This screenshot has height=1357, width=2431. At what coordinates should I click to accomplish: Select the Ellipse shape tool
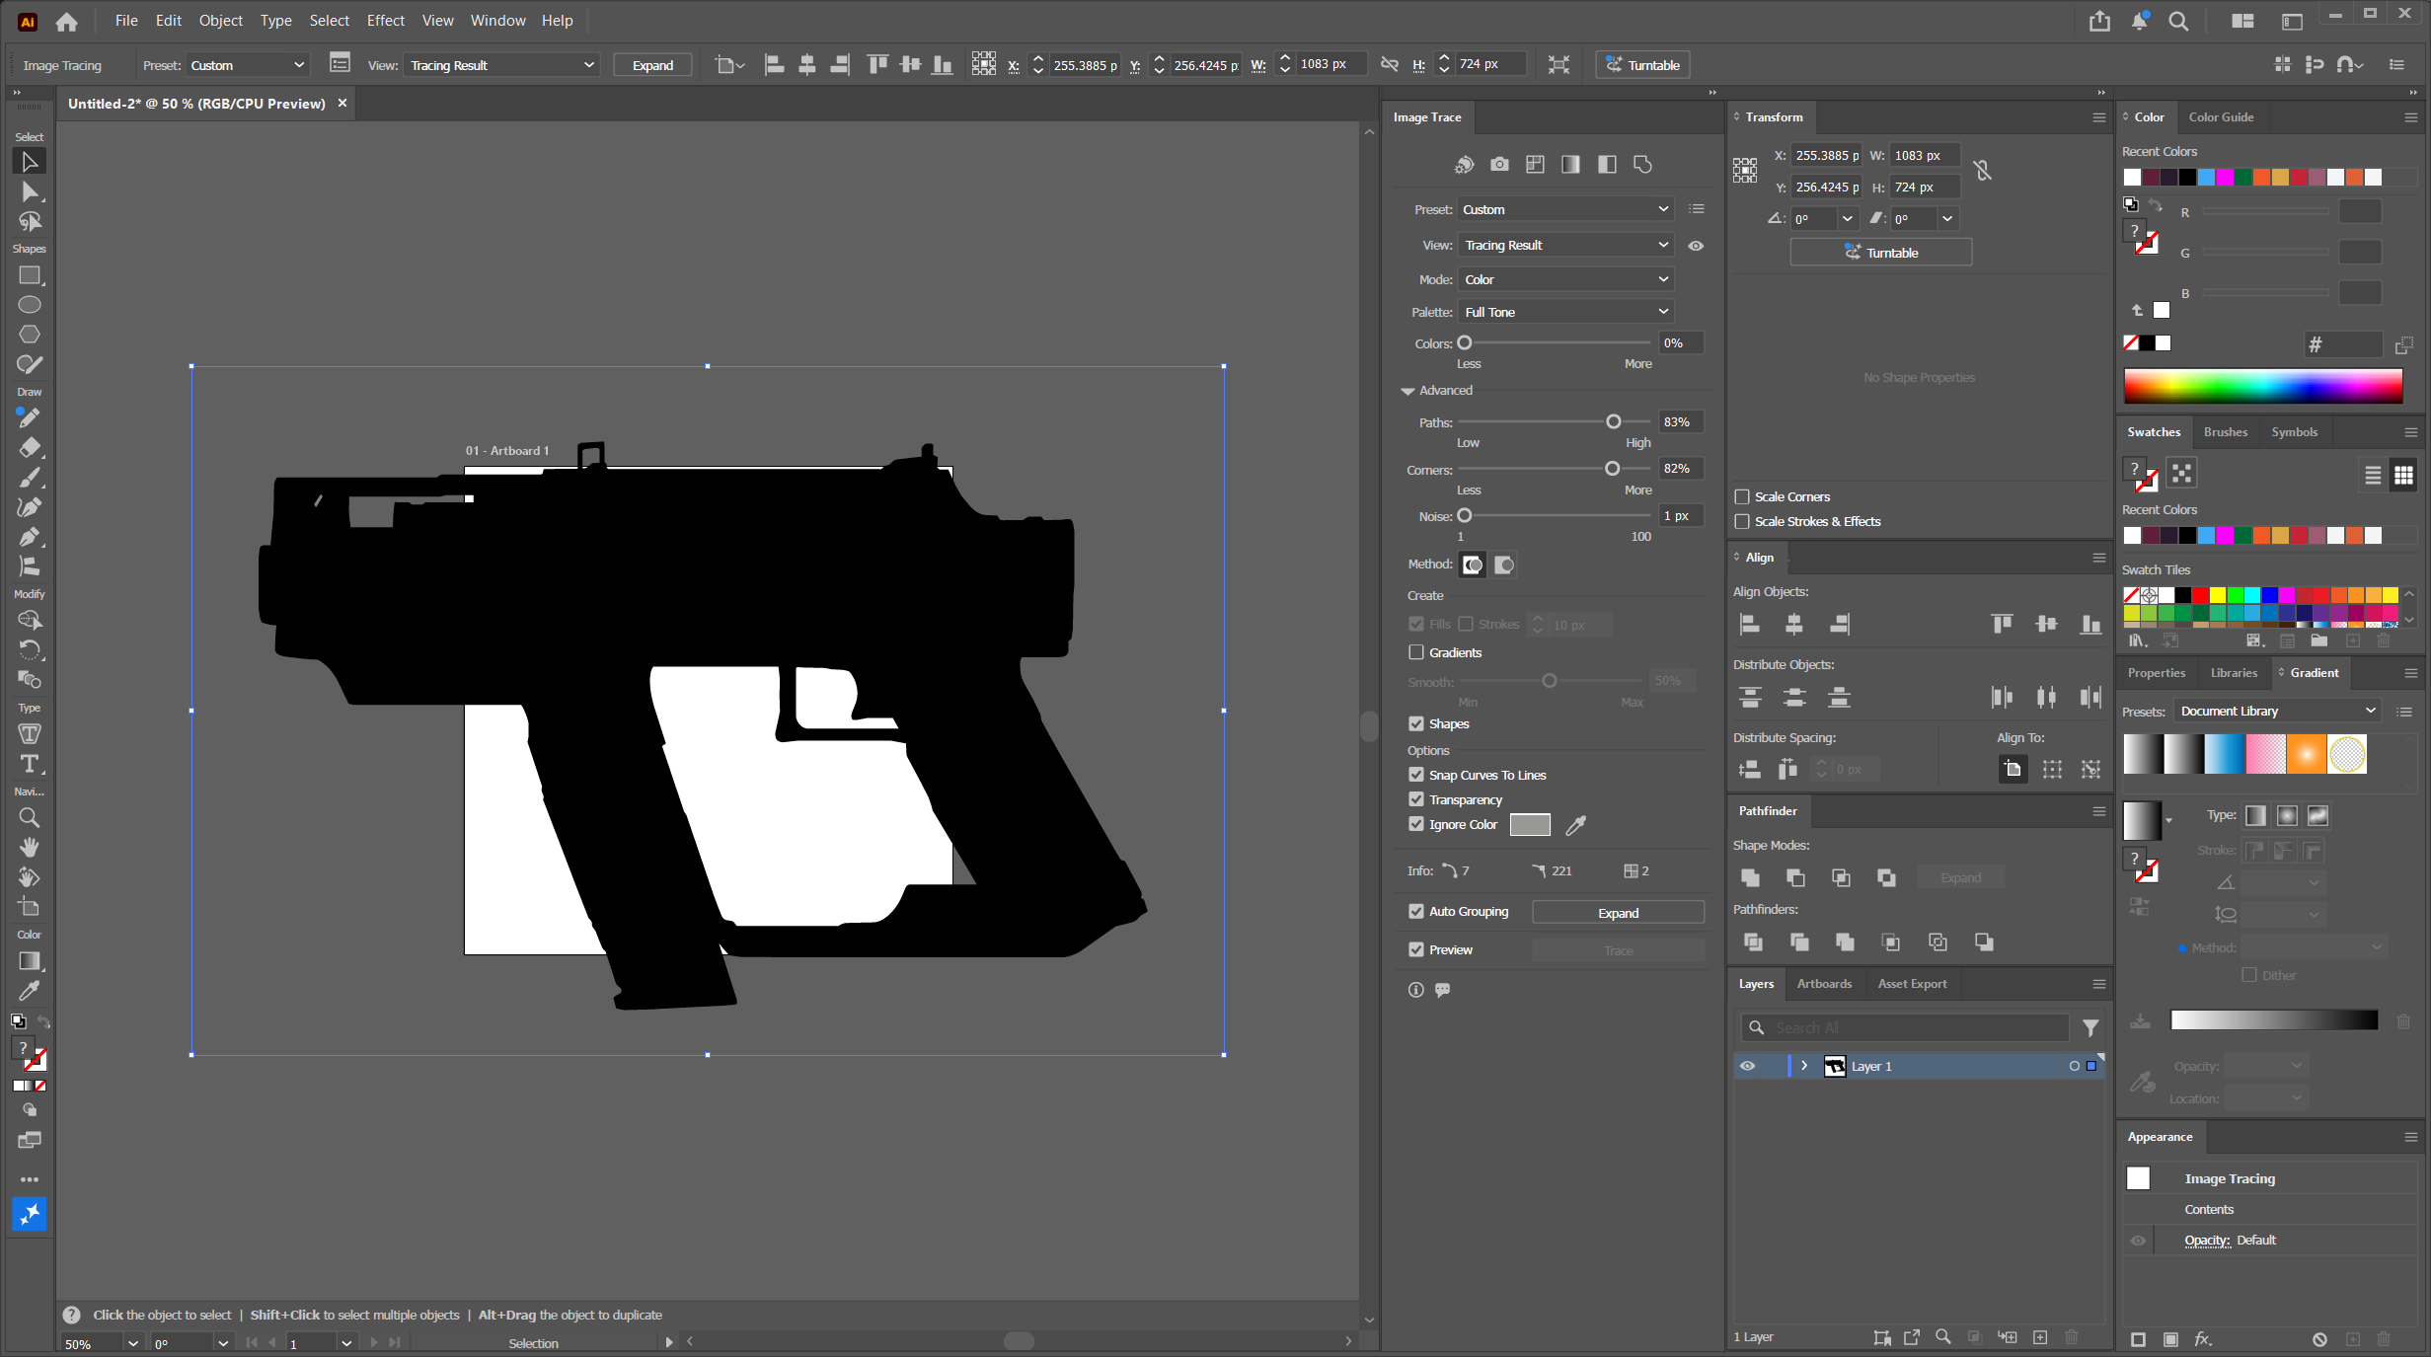(x=30, y=305)
